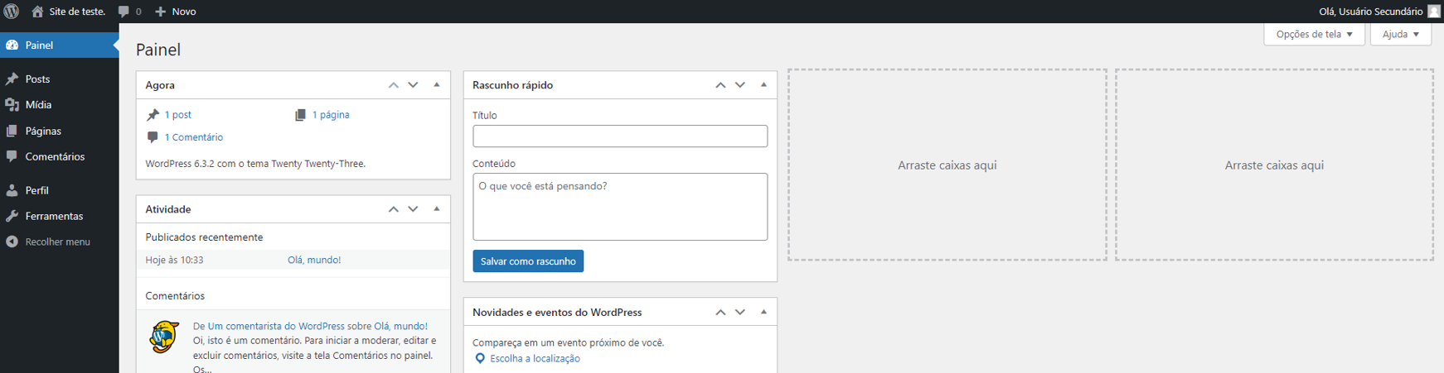Open Ferramentas in the sidebar menu
The image size is (1444, 373).
pos(60,216)
